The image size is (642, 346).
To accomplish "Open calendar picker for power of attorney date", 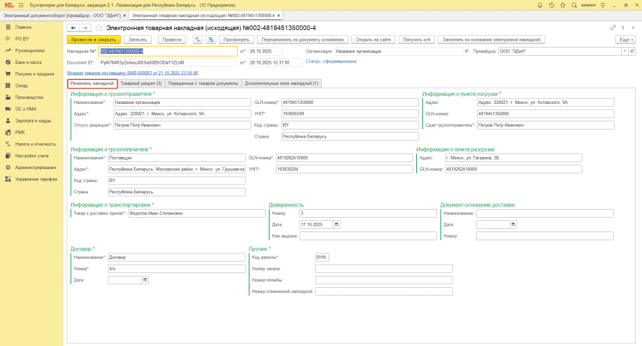I will pos(337,224).
